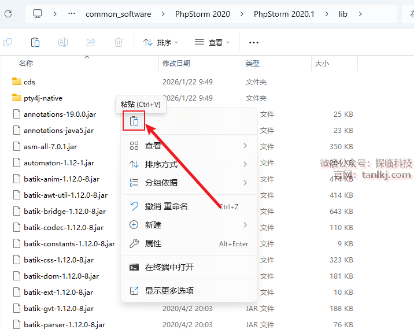Click cds folder date 2026/1/22 9:49
The width and height of the screenshot is (414, 333).
[187, 82]
